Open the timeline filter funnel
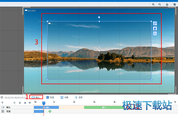Image resolution: width=178 pixels, height=116 pixels. [2, 103]
